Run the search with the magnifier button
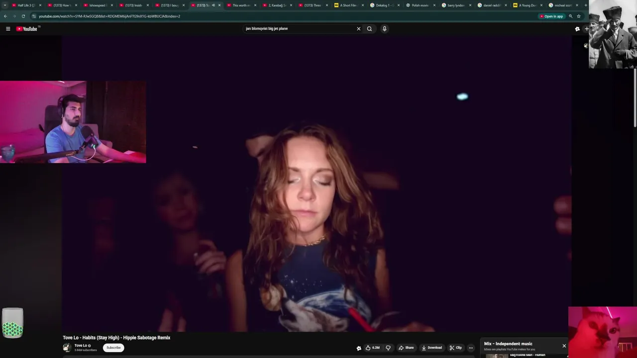 pyautogui.click(x=369, y=29)
